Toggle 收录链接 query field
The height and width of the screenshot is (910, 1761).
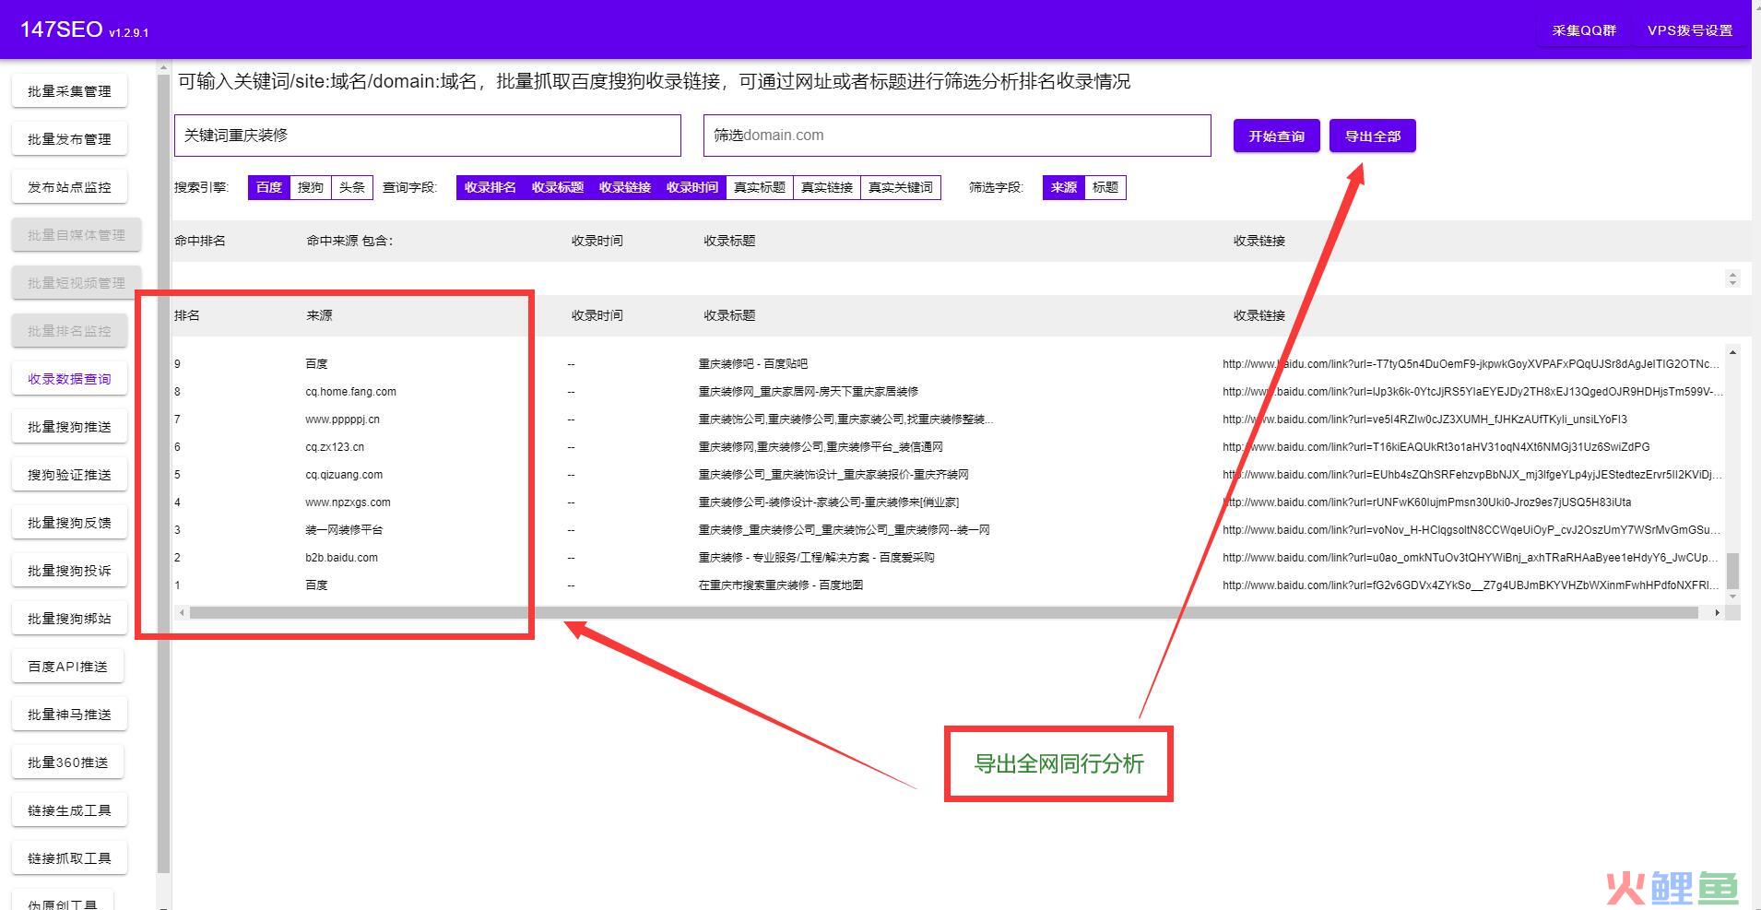pyautogui.click(x=625, y=187)
